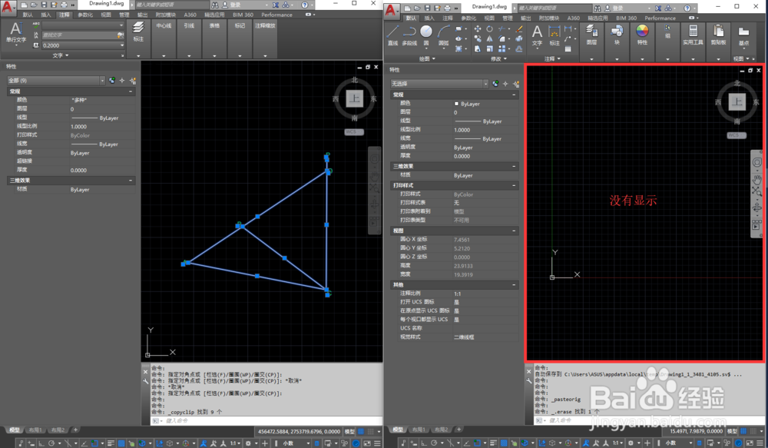Collapse the 常规 section in right Properties panel
Screen dimensions: 768x448
[x=514, y=95]
